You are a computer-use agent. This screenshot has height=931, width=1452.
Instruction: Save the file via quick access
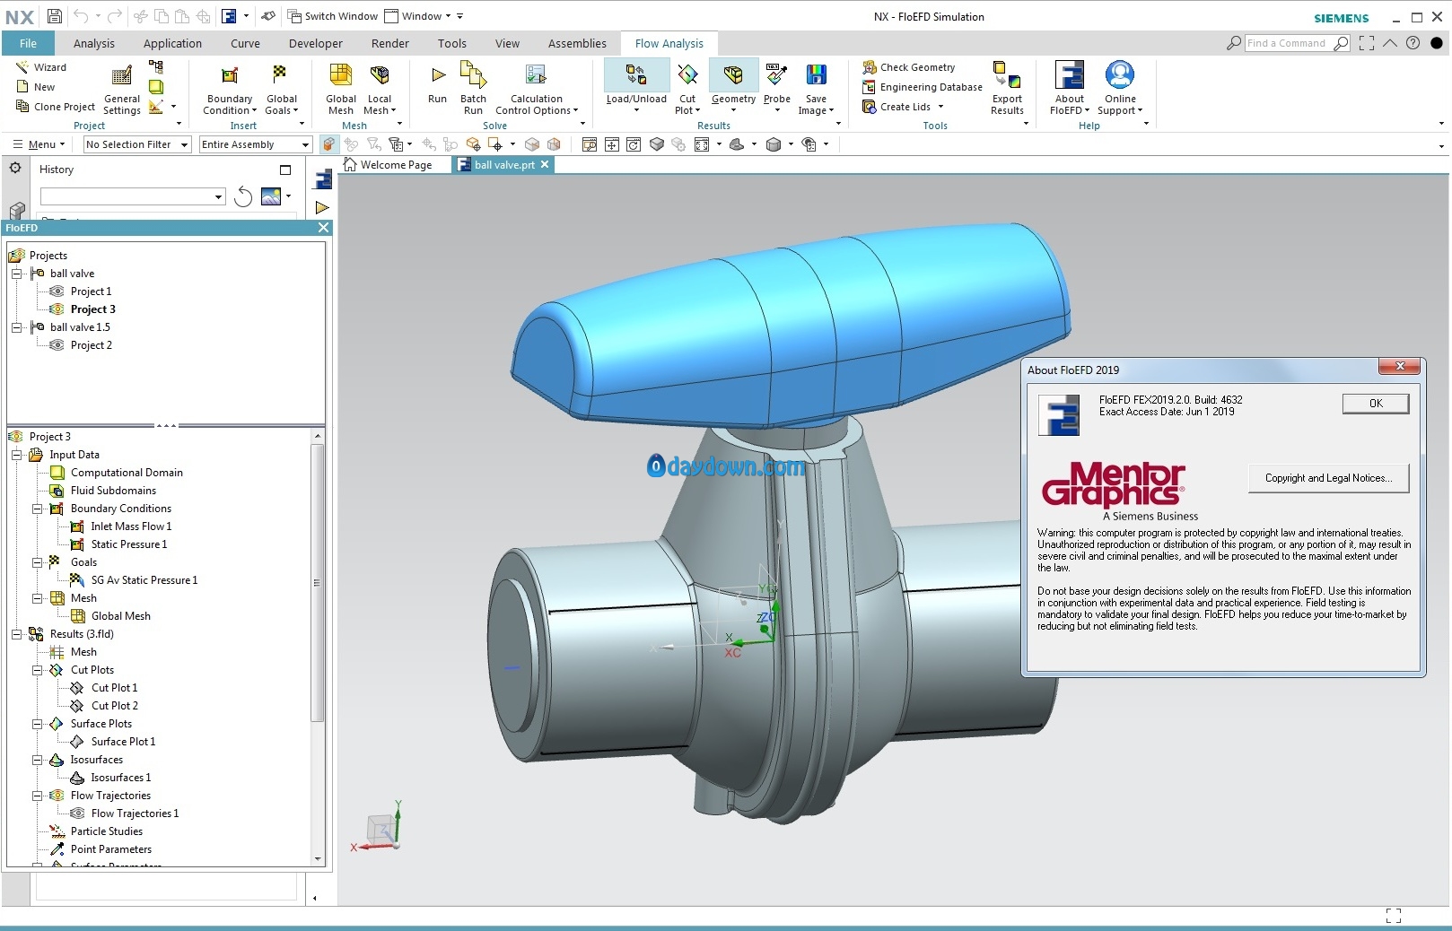(54, 16)
